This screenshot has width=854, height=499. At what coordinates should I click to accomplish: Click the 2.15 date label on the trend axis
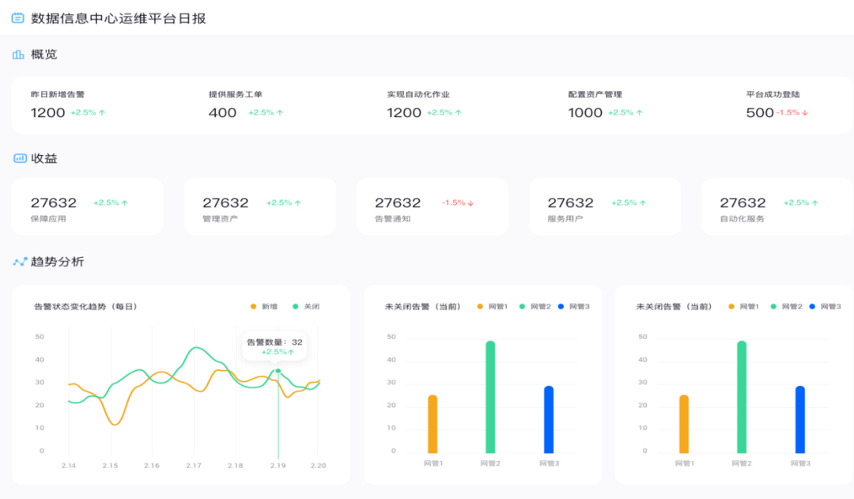tap(110, 466)
